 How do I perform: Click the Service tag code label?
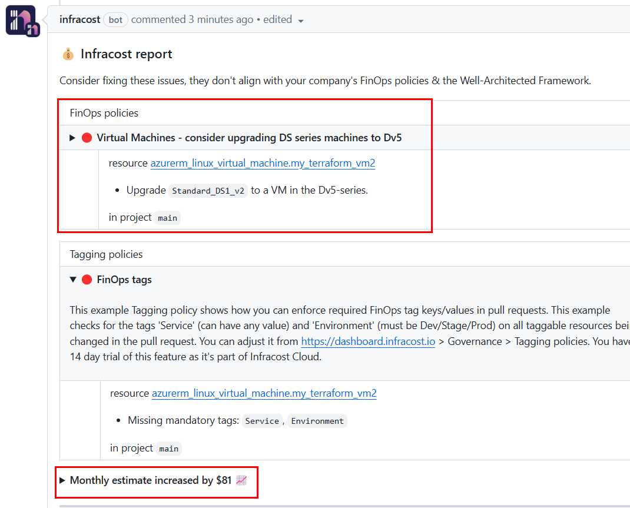pos(262,421)
